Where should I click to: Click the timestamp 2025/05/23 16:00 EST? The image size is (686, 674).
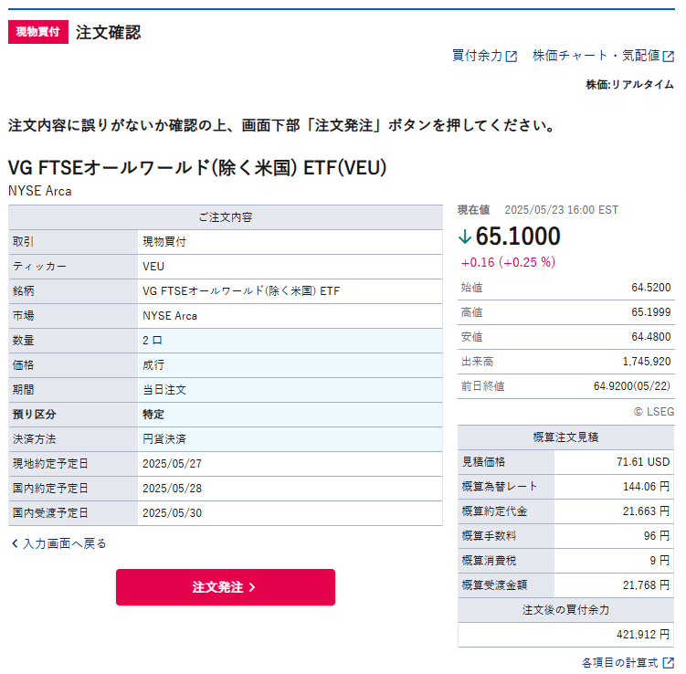click(561, 210)
